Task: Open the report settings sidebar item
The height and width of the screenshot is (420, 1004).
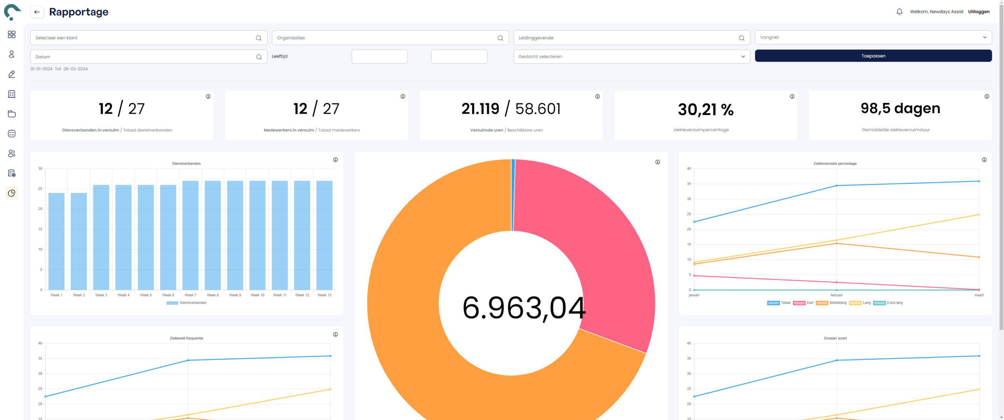Action: (12, 173)
